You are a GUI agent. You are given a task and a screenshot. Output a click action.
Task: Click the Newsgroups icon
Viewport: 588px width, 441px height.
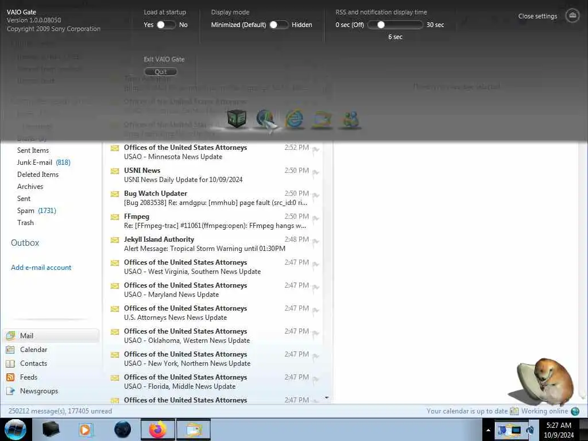point(10,391)
